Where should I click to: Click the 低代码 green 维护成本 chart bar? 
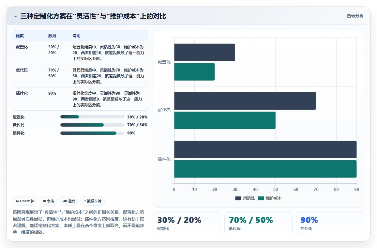(225, 120)
